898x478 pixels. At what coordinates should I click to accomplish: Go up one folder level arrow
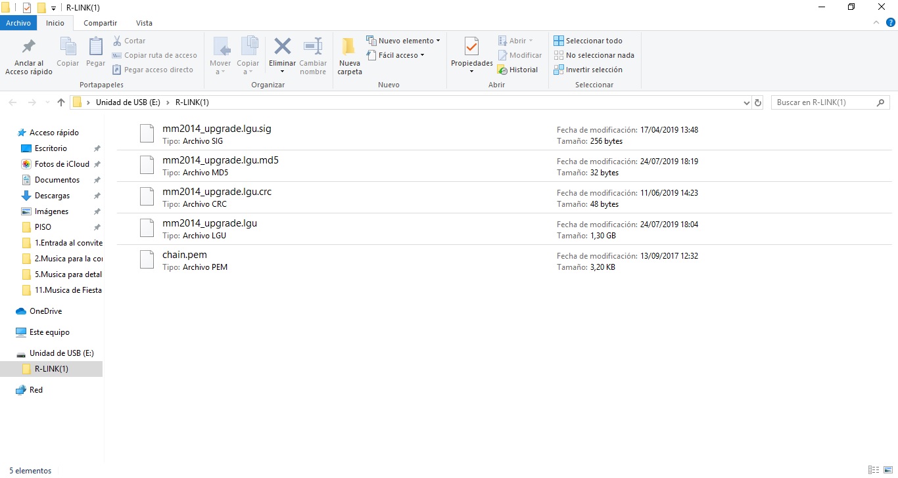[61, 102]
